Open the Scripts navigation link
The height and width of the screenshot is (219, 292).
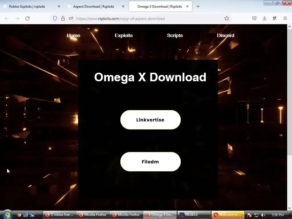pyautogui.click(x=175, y=35)
